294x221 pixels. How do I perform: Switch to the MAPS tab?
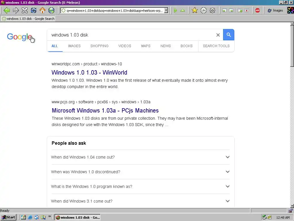tap(146, 46)
